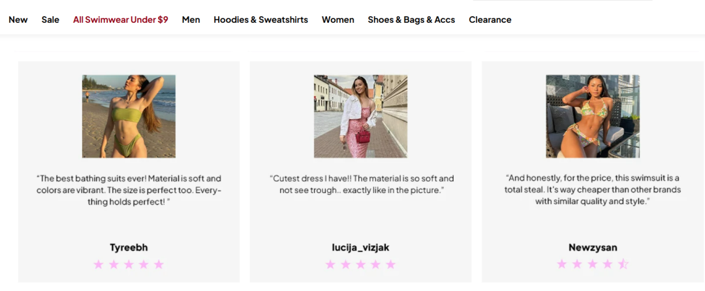This screenshot has width=705, height=291.
Task: Select the Men category
Action: (x=191, y=20)
